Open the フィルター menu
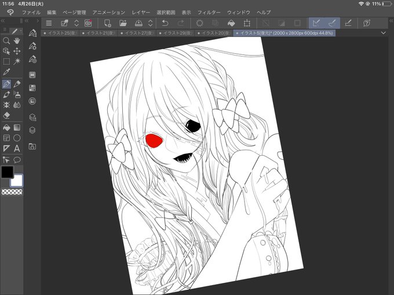The width and height of the screenshot is (394, 295). coord(209,12)
